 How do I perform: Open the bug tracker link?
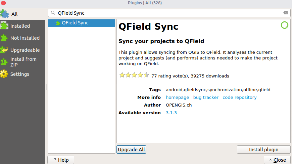pyautogui.click(x=206, y=98)
